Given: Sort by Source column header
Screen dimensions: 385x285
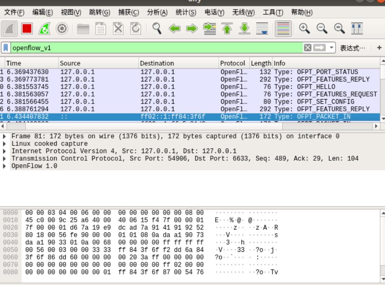Looking at the screenshot, I should point(98,63).
